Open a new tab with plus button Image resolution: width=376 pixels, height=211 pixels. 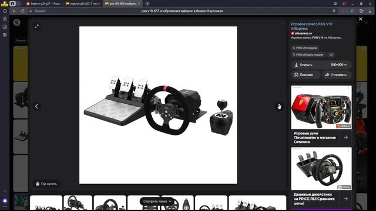(147, 4)
